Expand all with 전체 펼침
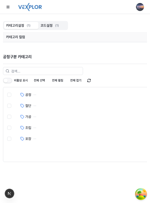 click(57, 80)
